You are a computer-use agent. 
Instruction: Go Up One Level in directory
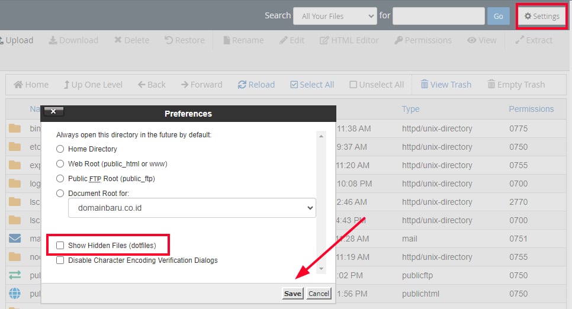67,85
